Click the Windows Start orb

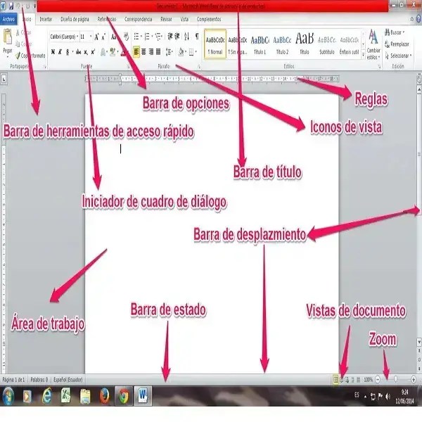pos(8,395)
